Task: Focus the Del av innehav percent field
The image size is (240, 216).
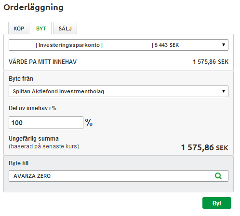Action: click(46, 123)
